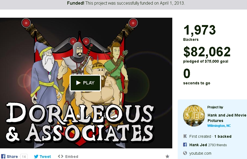The height and width of the screenshot is (159, 247).
Task: Open Hank and Jed avatar image
Action: (194, 116)
